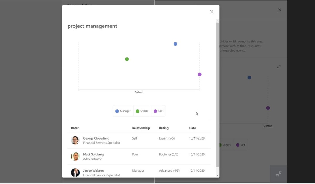Click the blue Manager data point
Screen dimensions: 315x184
click(175, 44)
